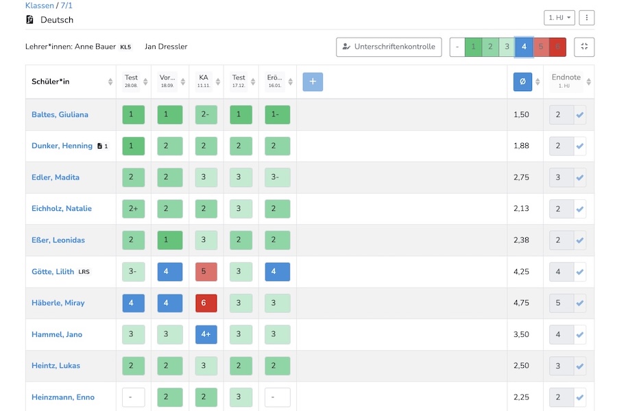Toggle the Endnote checkmark for Heinzmann, Enno
617x411 pixels.
580,397
